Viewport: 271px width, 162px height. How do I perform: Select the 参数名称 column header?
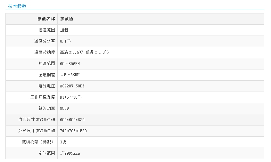point(46,19)
